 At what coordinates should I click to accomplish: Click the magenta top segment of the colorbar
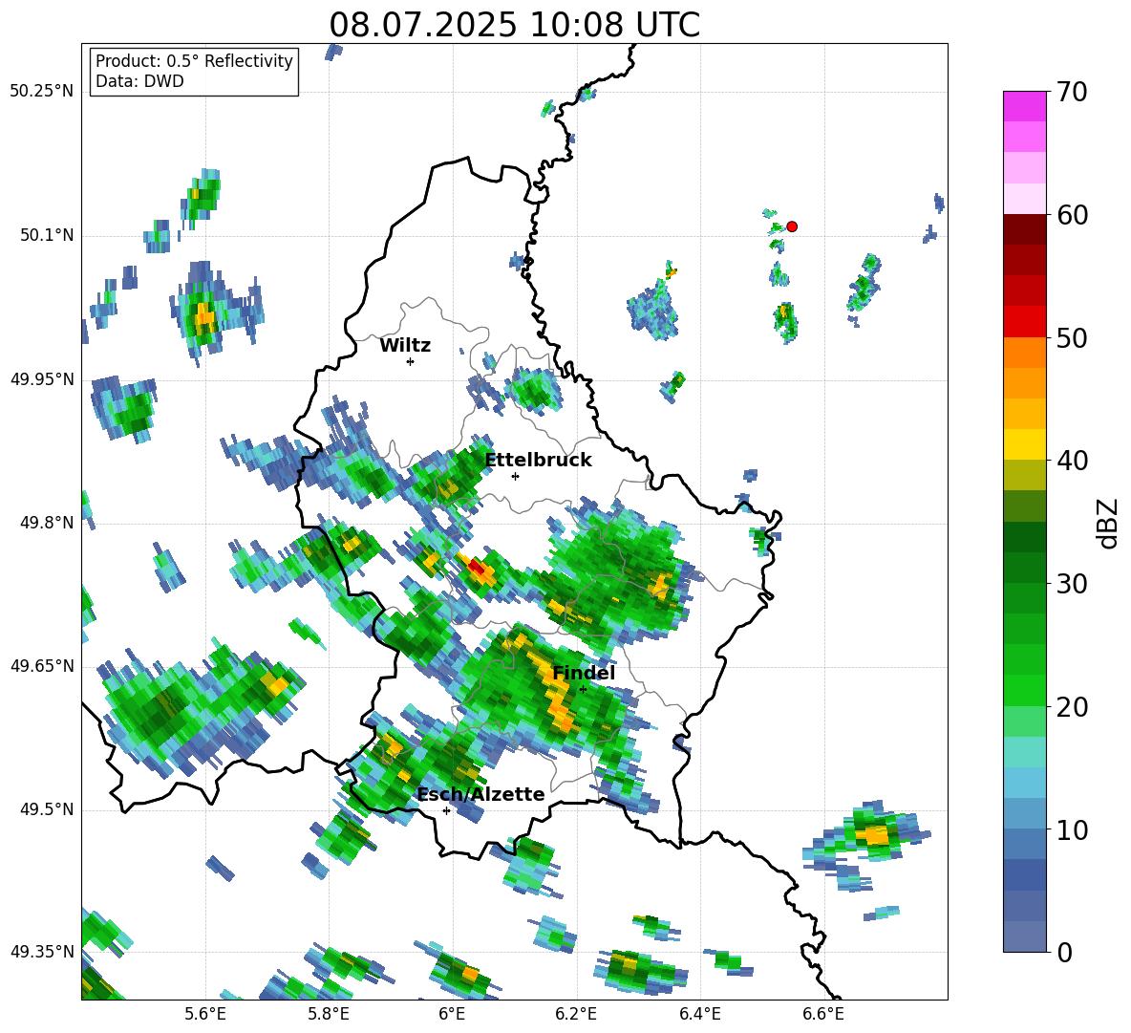pyautogui.click(x=1024, y=106)
